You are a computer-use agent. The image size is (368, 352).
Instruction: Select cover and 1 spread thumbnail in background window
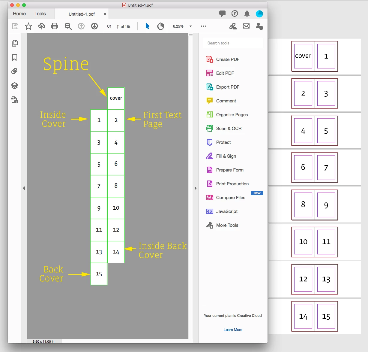pos(315,56)
